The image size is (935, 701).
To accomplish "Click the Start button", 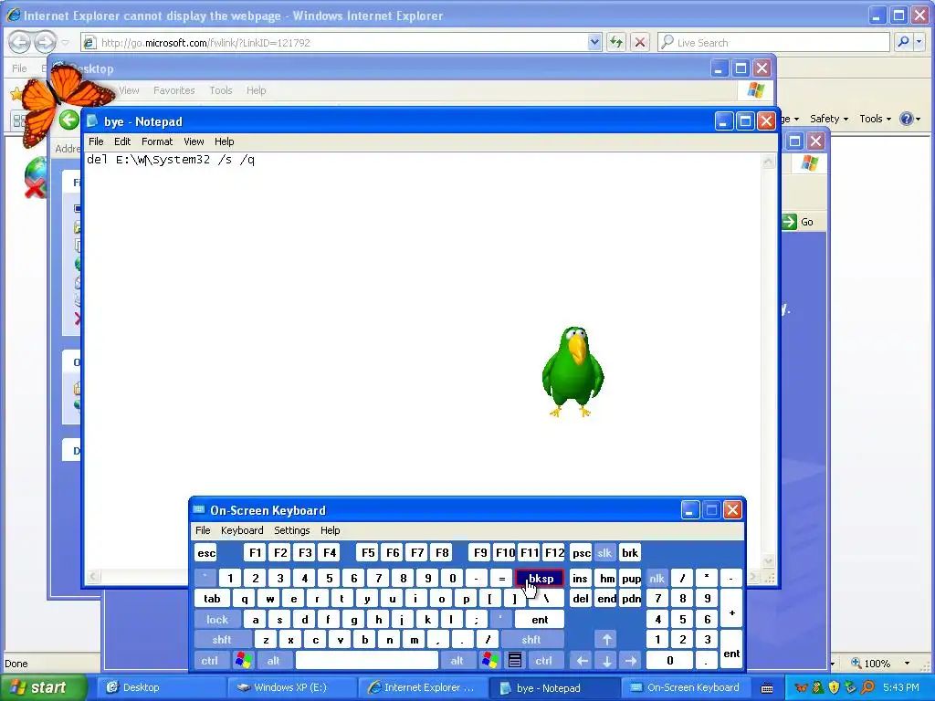I will [x=43, y=687].
